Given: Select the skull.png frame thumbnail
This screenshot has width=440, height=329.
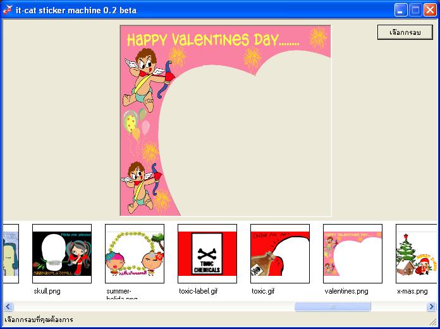Looking at the screenshot, I should click(x=62, y=253).
